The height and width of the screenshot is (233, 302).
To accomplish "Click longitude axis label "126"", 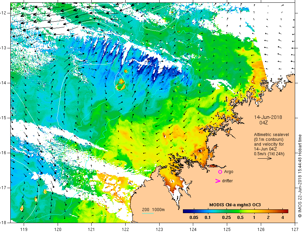I will 261,229.
